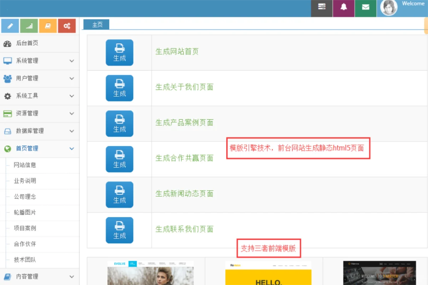Click the orange book shortcut icon
This screenshot has width=428, height=285.
click(48, 26)
